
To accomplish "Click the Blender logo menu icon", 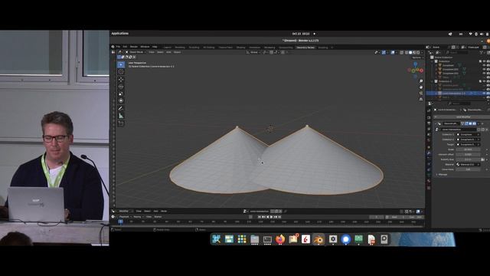I will (113, 47).
